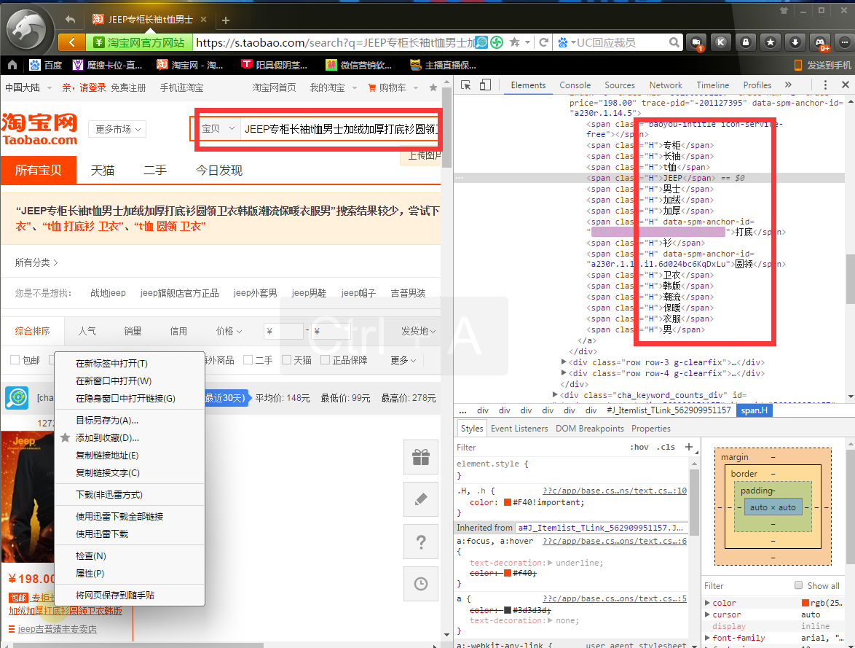855x648 pixels.
Task: Open the clock history sidebar widget
Action: (x=421, y=584)
